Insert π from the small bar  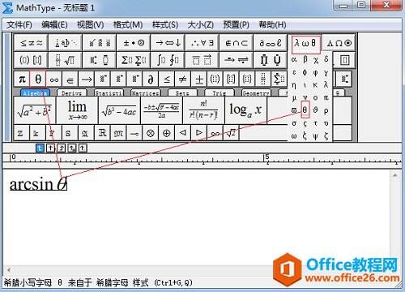[x=22, y=79]
